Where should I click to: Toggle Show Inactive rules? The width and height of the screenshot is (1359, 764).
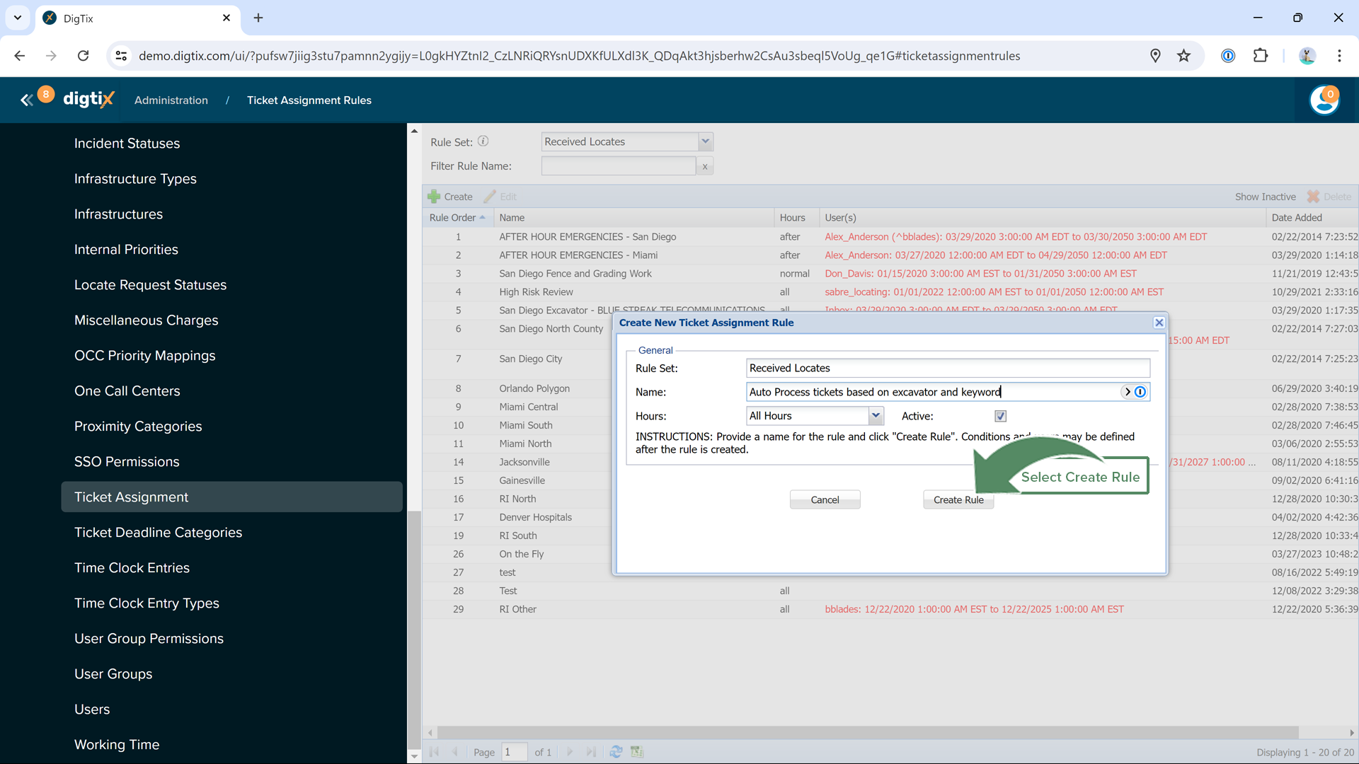[1265, 197]
